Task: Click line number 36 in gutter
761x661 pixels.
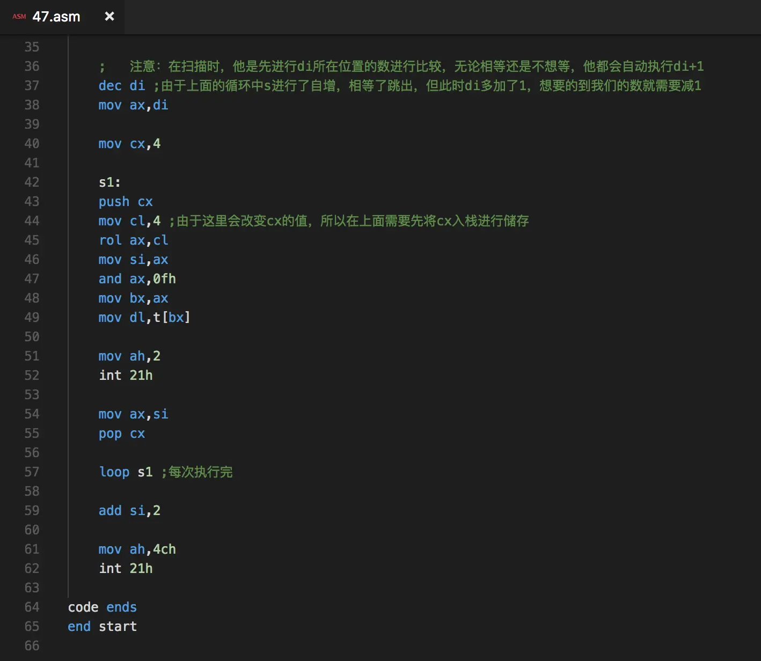Action: [32, 67]
